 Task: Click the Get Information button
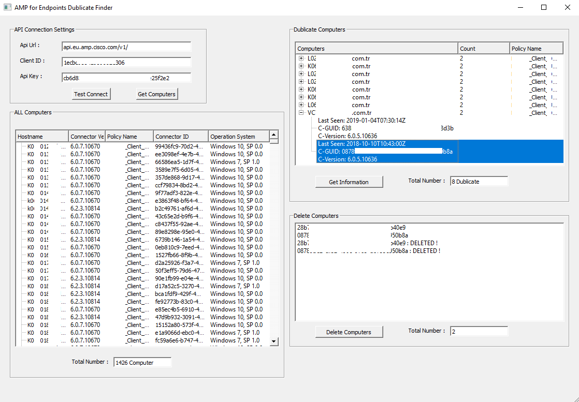tap(349, 182)
